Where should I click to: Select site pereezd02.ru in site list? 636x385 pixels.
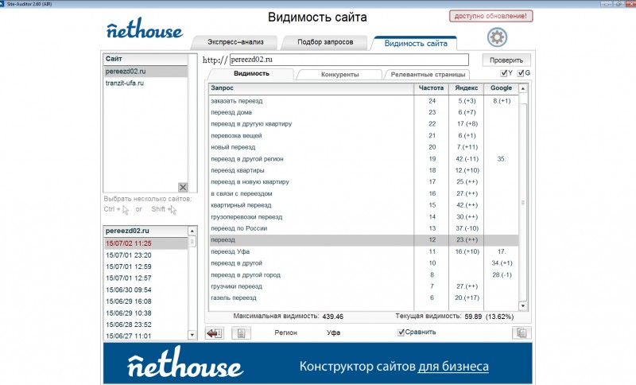(145, 72)
